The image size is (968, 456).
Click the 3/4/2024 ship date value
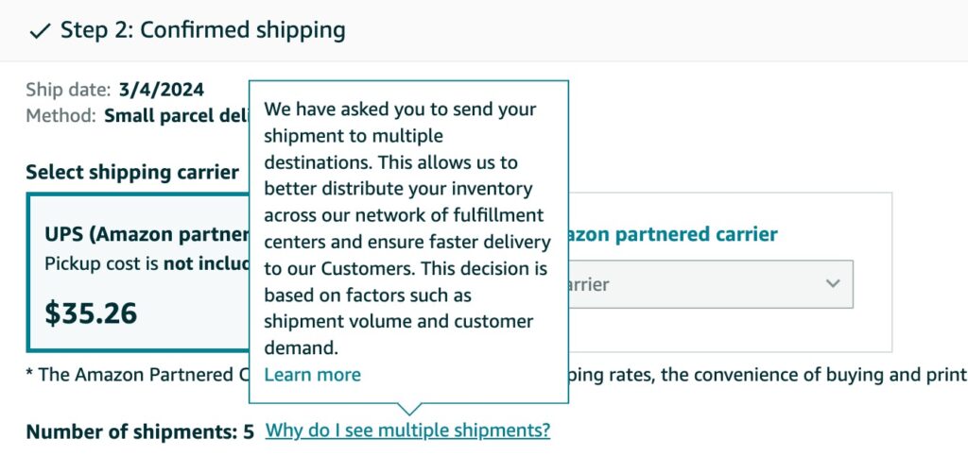coord(161,91)
